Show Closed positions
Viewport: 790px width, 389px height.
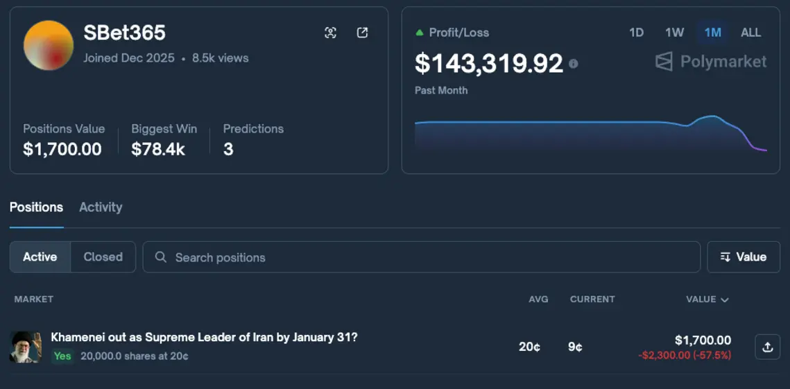(103, 257)
